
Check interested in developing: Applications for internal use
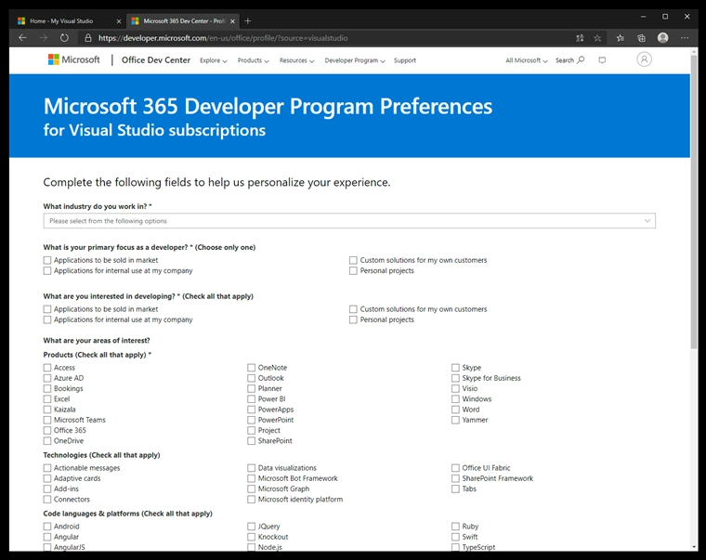click(x=47, y=319)
